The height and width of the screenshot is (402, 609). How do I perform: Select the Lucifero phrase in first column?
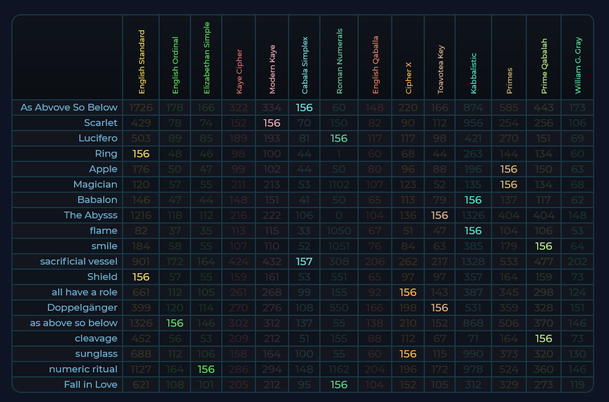[98, 138]
